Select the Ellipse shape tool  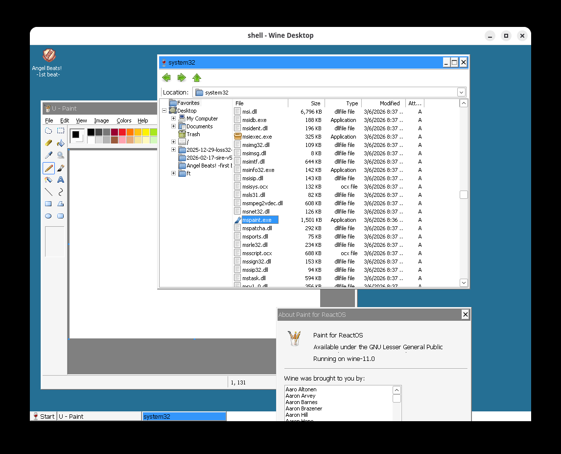click(x=48, y=216)
